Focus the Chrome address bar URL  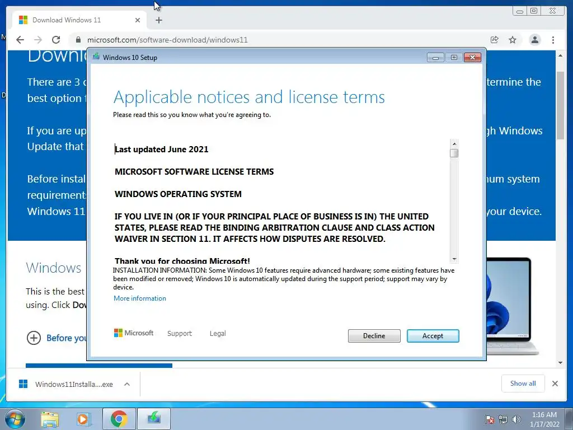167,40
